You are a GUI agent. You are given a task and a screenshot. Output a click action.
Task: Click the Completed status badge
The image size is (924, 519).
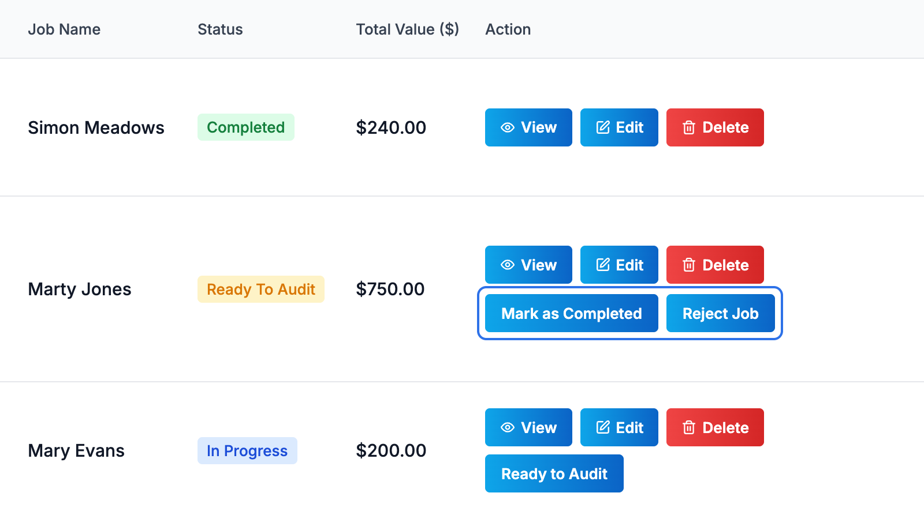pos(246,127)
